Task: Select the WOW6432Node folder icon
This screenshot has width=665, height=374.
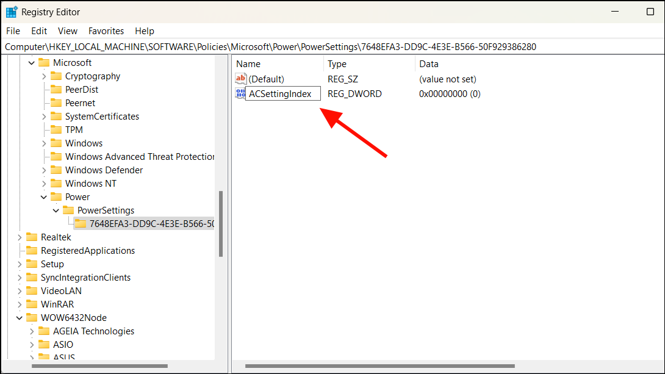Action: [32, 318]
